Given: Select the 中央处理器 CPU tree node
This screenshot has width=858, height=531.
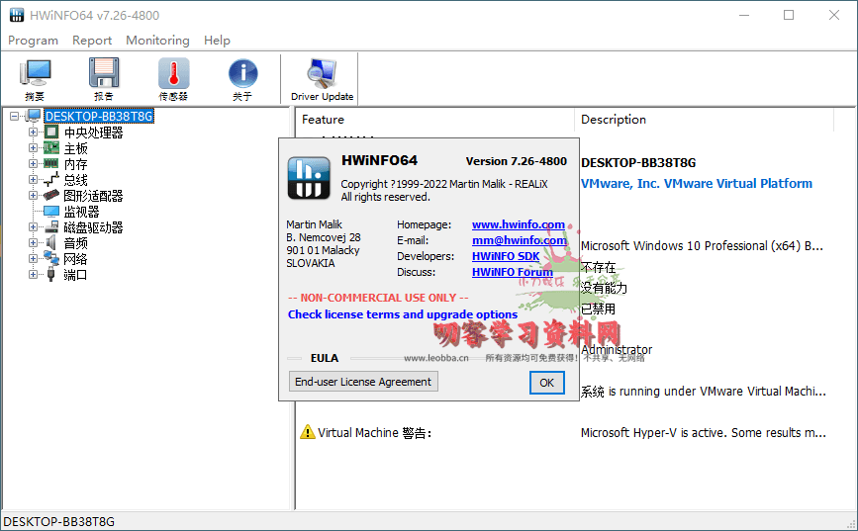Looking at the screenshot, I should (x=93, y=133).
